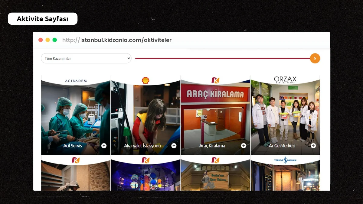
Task: Click the plus icon on Ar-Ge Merkezi
Action: click(x=313, y=146)
